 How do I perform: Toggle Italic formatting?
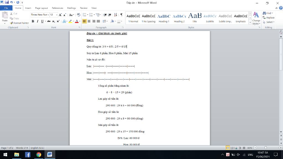click(38, 21)
